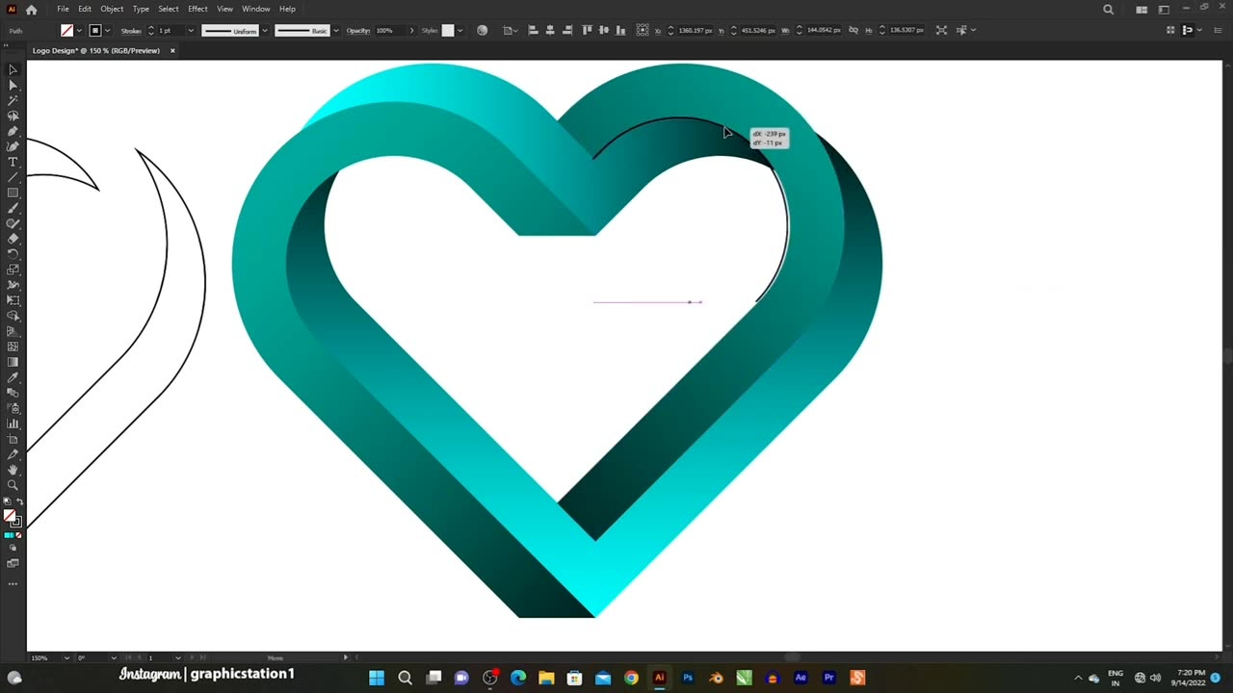The image size is (1233, 693).
Task: Select the Free Transform tool
Action: (x=13, y=299)
